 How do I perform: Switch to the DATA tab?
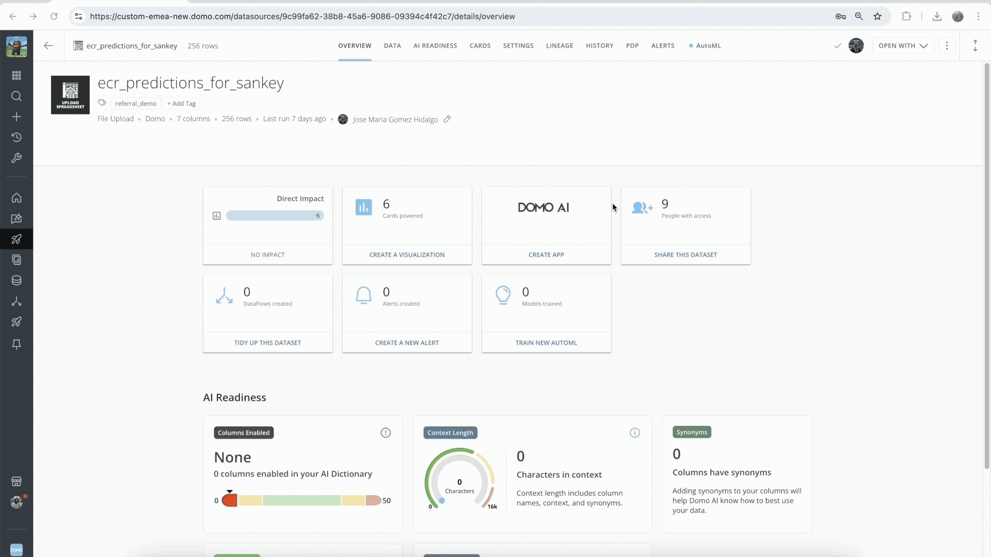pos(392,46)
